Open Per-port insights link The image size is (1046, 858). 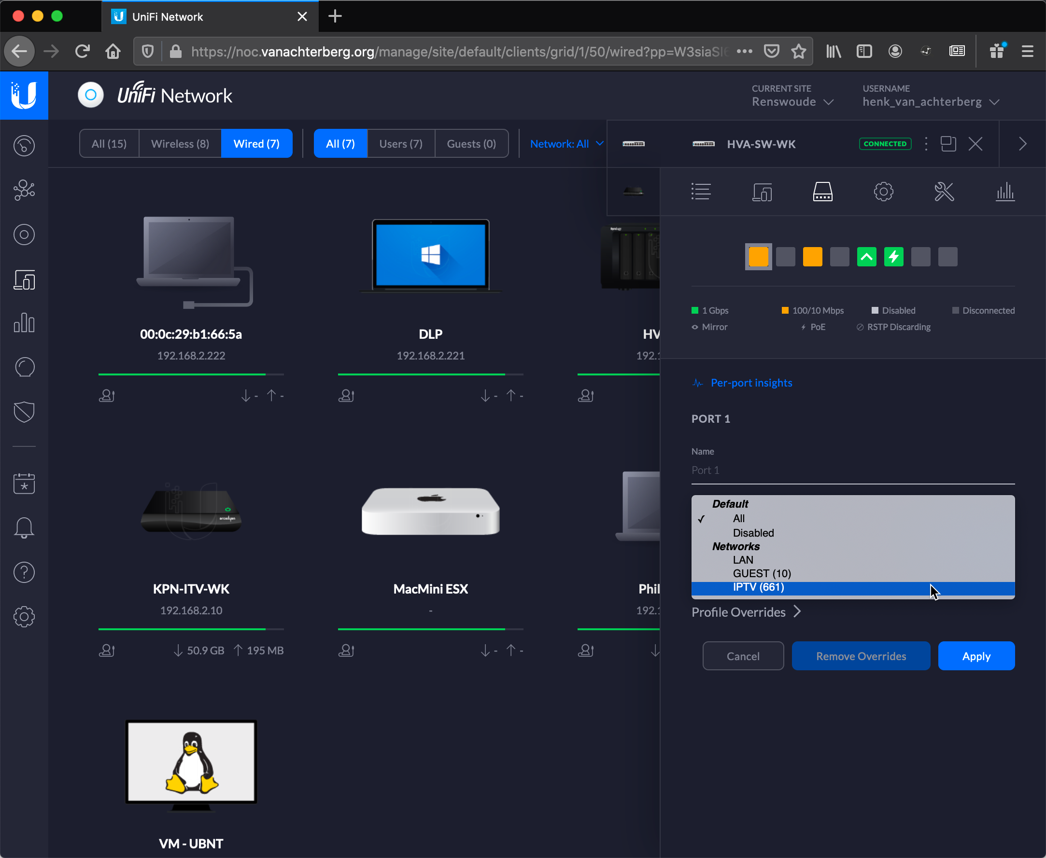(x=751, y=383)
